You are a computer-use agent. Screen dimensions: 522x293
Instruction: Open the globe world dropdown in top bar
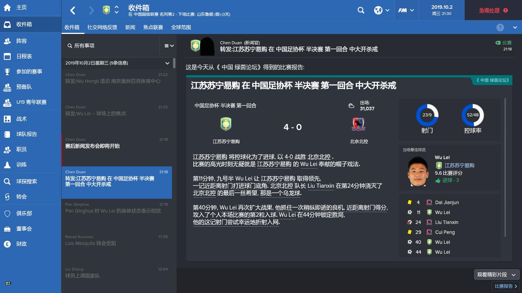pyautogui.click(x=380, y=10)
